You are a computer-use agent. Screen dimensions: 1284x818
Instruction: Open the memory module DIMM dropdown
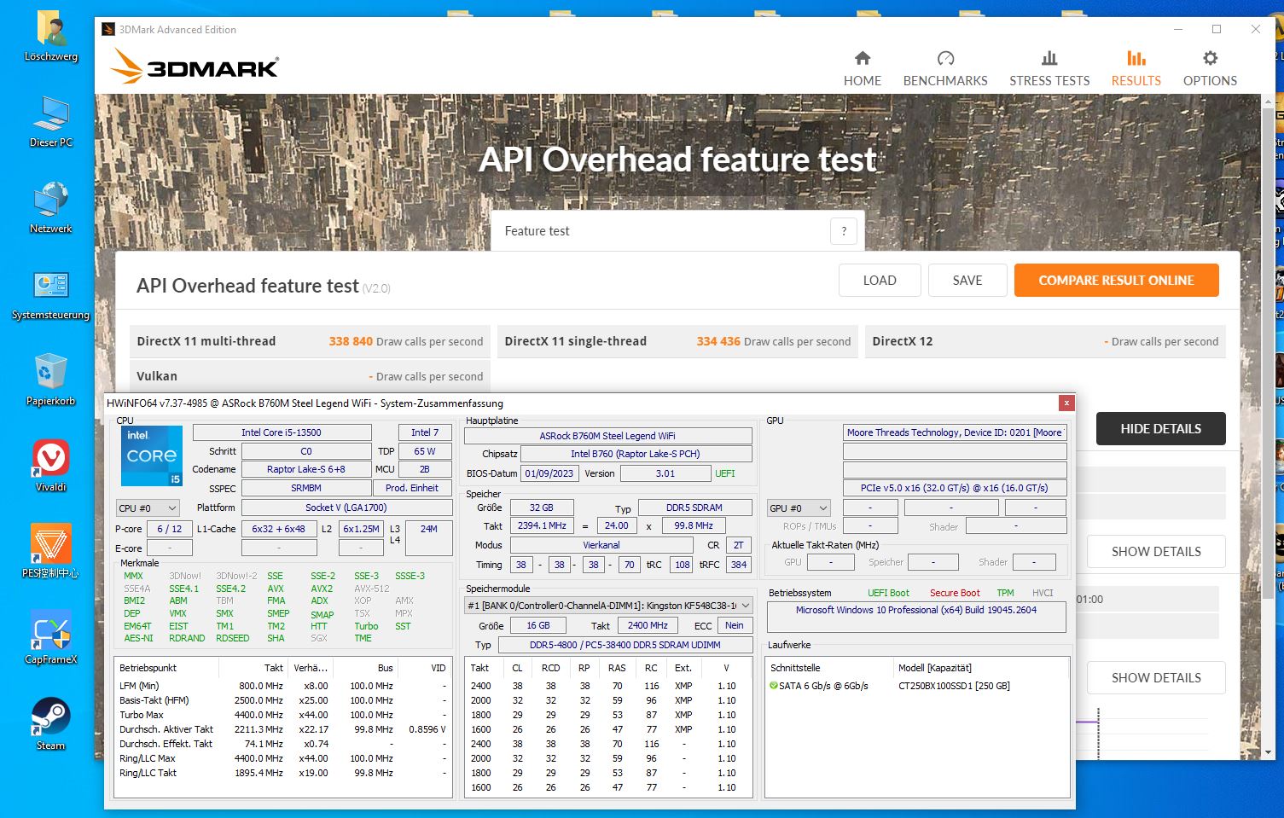[609, 606]
